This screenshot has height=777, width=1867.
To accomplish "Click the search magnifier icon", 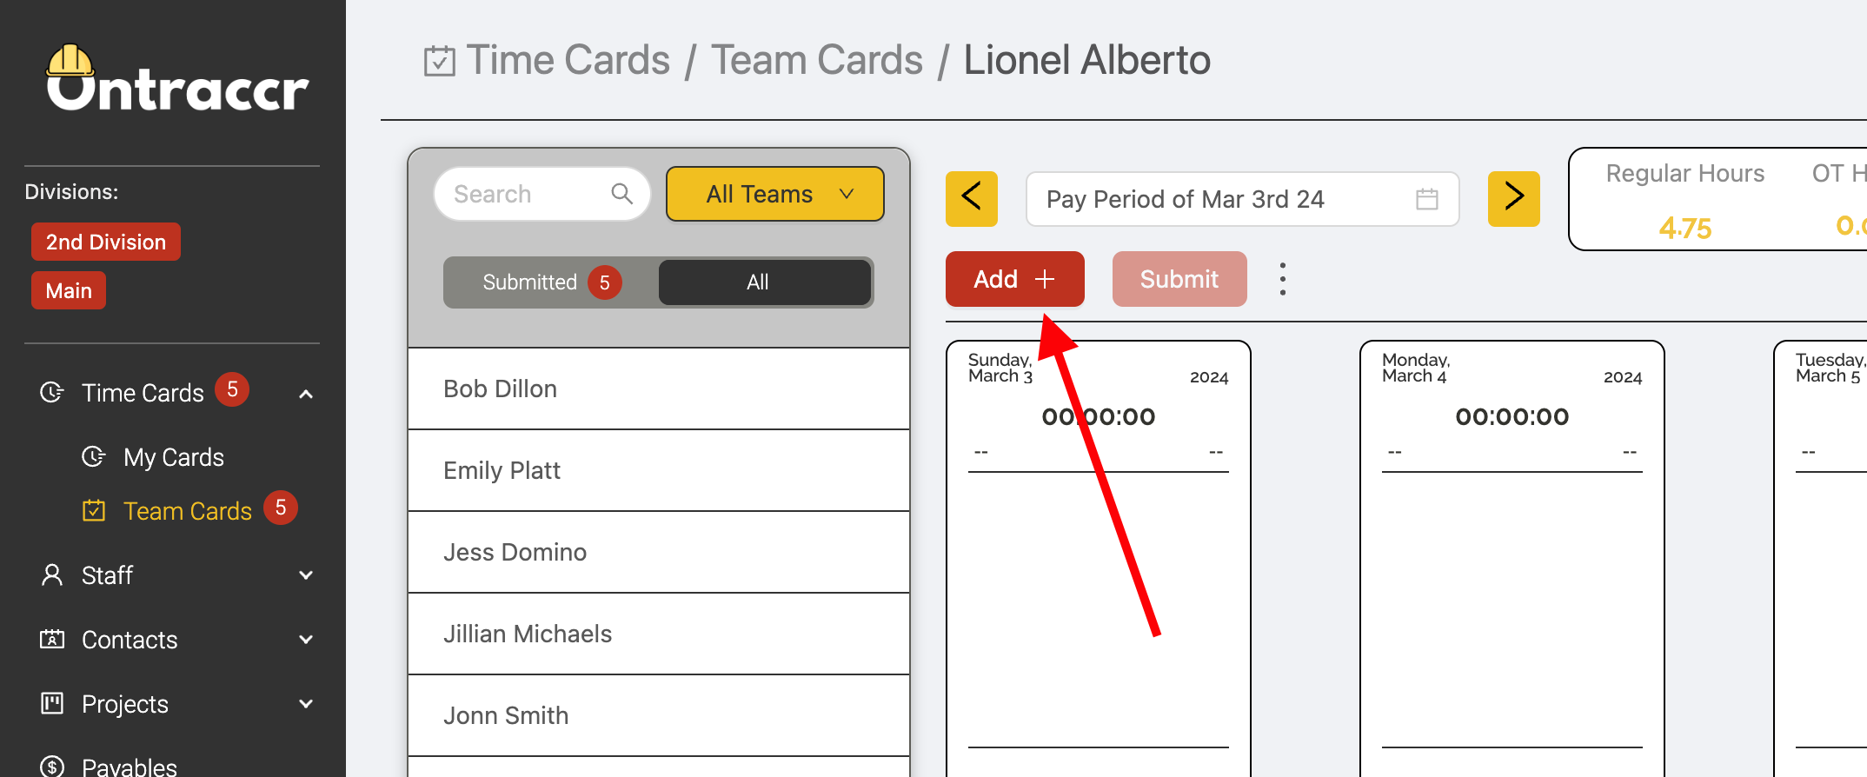I will (x=621, y=194).
